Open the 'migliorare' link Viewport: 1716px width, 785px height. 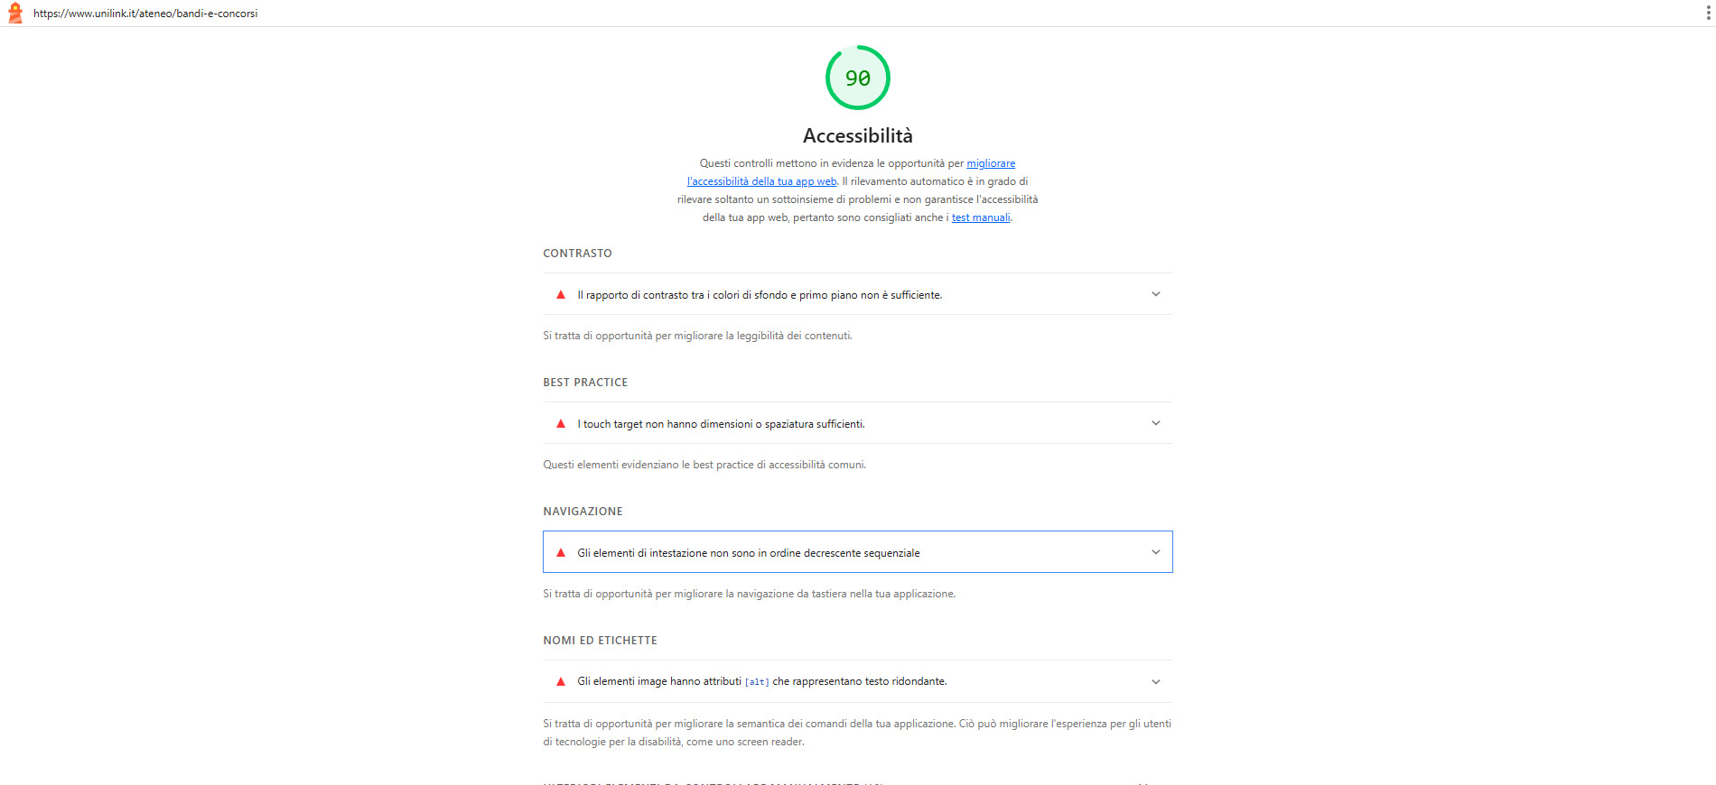(x=991, y=163)
